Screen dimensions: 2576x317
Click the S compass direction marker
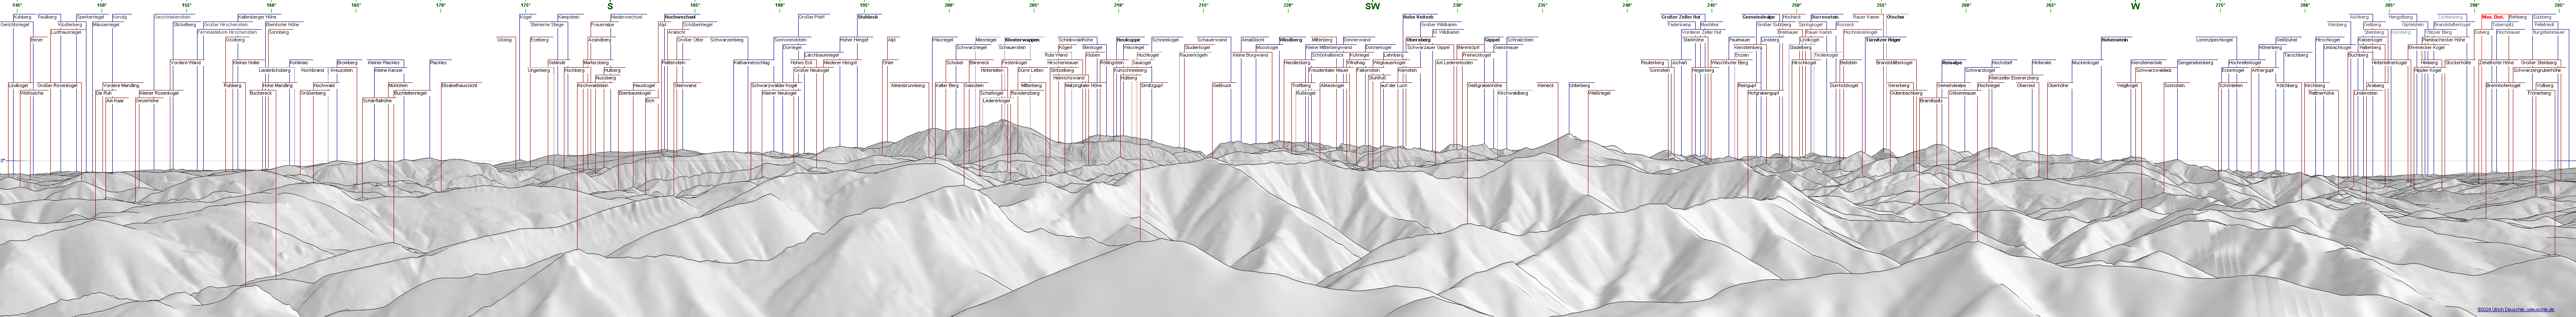(x=610, y=6)
